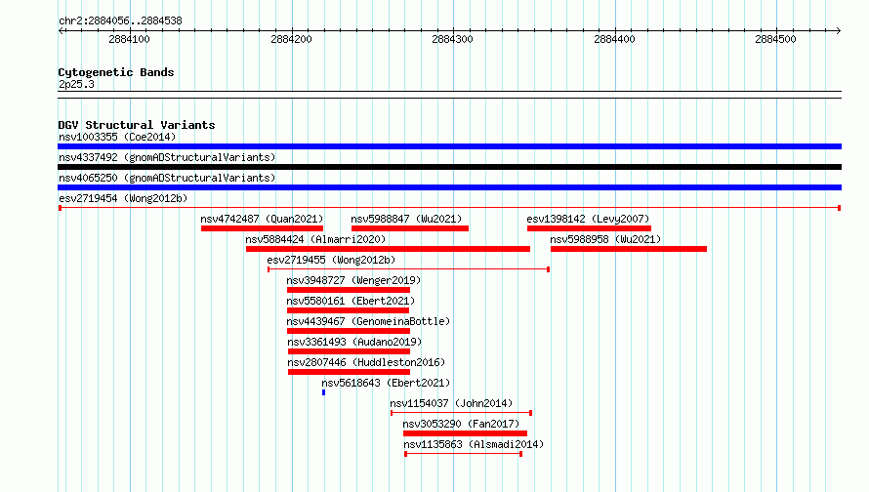Click the red bar for nsv5884424 (Almarri2020)
This screenshot has width=869, height=492.
(x=388, y=249)
